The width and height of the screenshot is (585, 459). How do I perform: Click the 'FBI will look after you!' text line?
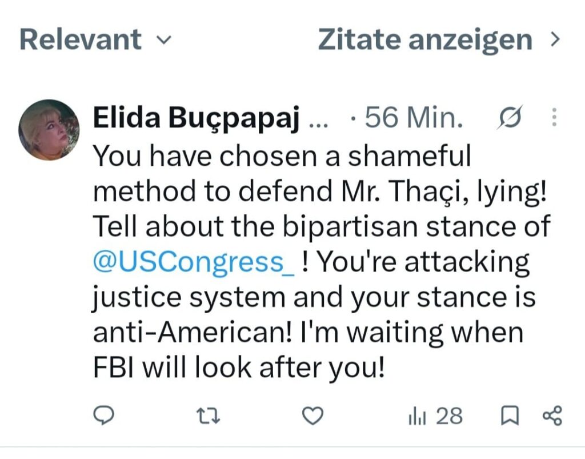point(239,368)
